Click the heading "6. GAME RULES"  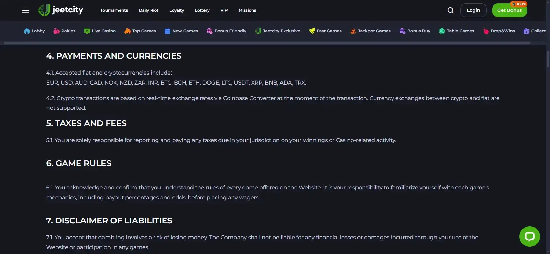[x=79, y=163]
